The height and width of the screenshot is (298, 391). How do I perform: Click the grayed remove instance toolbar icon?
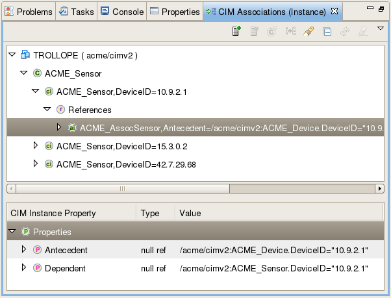[x=255, y=31]
